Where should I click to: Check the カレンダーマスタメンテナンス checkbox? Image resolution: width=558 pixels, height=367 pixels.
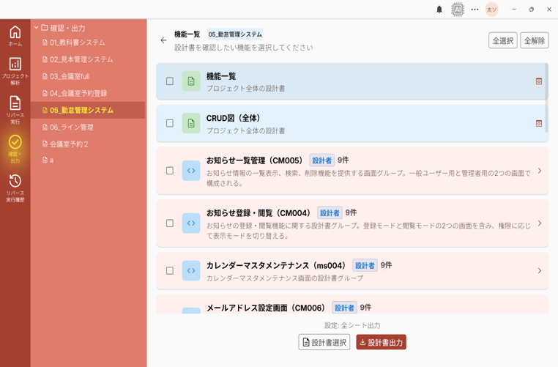pyautogui.click(x=170, y=270)
